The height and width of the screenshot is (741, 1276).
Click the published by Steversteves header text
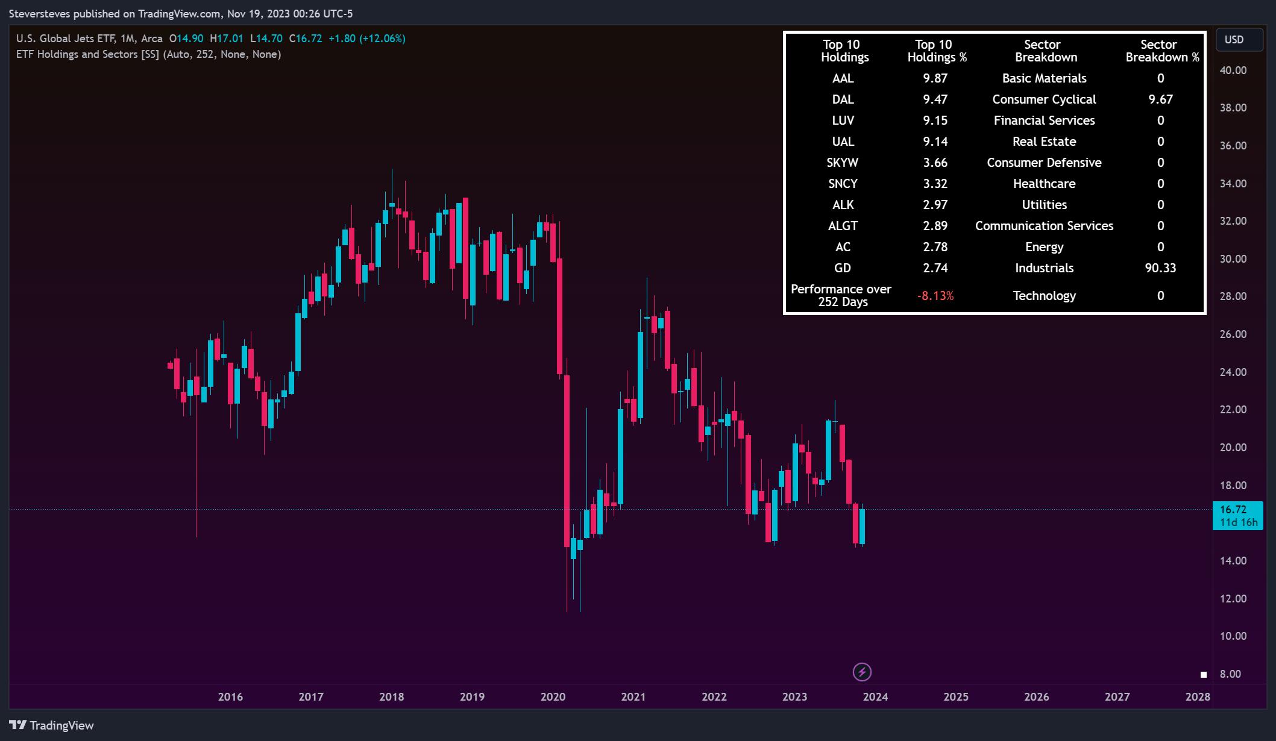181,13
